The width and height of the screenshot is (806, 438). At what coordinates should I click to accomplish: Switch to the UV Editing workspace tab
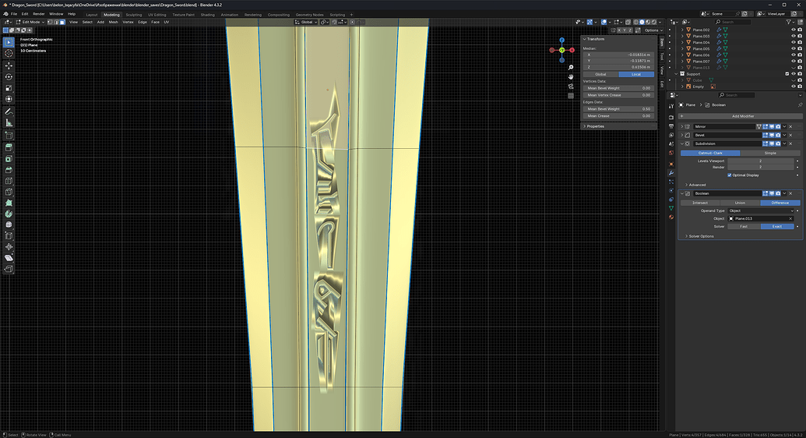pos(157,14)
